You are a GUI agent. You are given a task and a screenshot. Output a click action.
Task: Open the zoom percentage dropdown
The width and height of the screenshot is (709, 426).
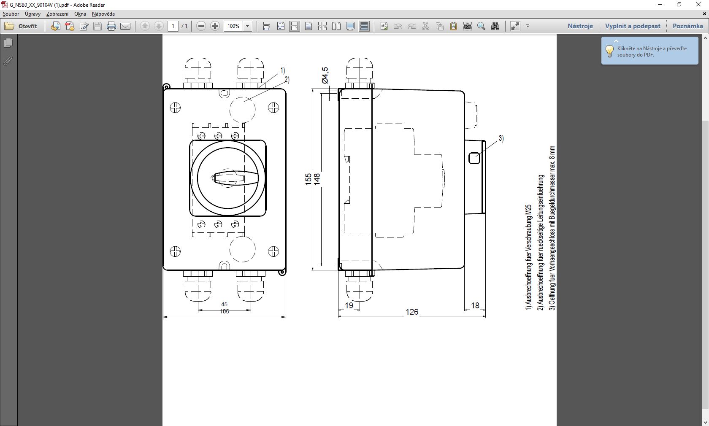248,26
